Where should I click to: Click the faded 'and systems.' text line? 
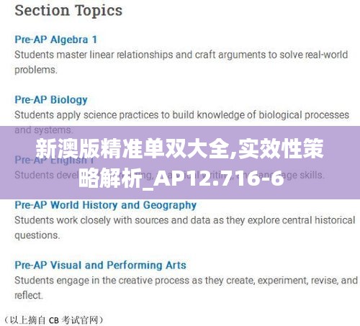43,130
